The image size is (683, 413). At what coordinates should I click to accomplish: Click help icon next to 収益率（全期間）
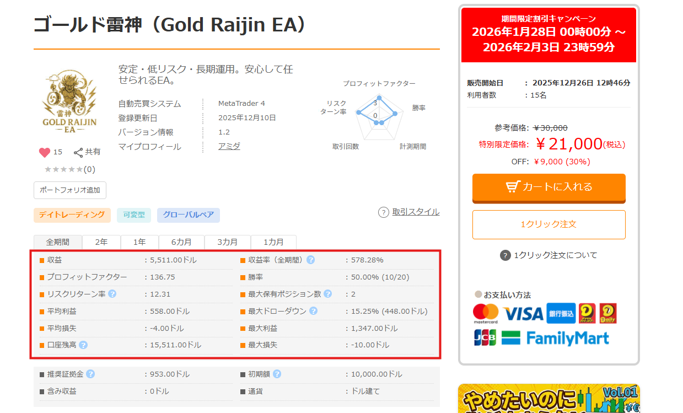tap(311, 260)
